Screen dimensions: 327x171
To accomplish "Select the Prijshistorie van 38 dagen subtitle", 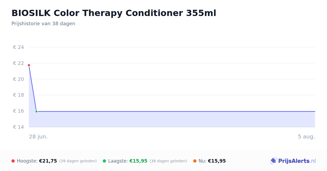I will (43, 24).
